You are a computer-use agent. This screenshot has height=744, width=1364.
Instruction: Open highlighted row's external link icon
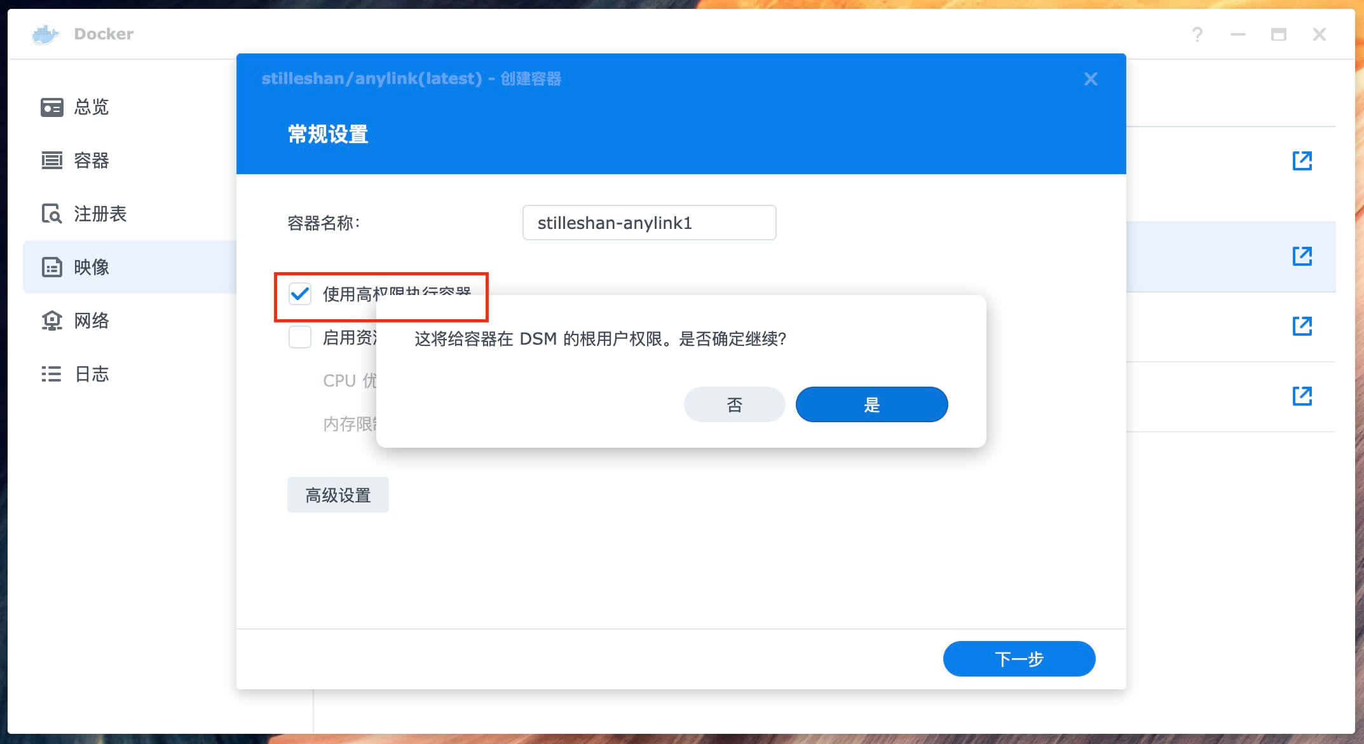(x=1302, y=256)
